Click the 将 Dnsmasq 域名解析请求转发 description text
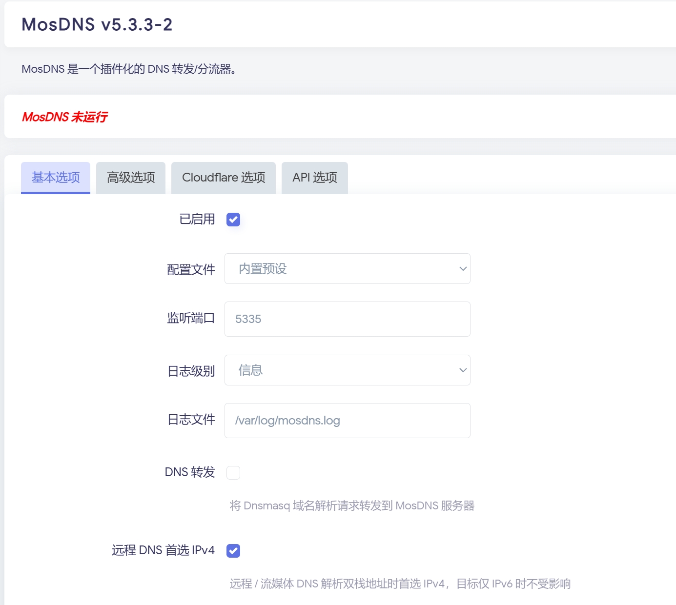This screenshot has width=676, height=605. pyautogui.click(x=352, y=505)
